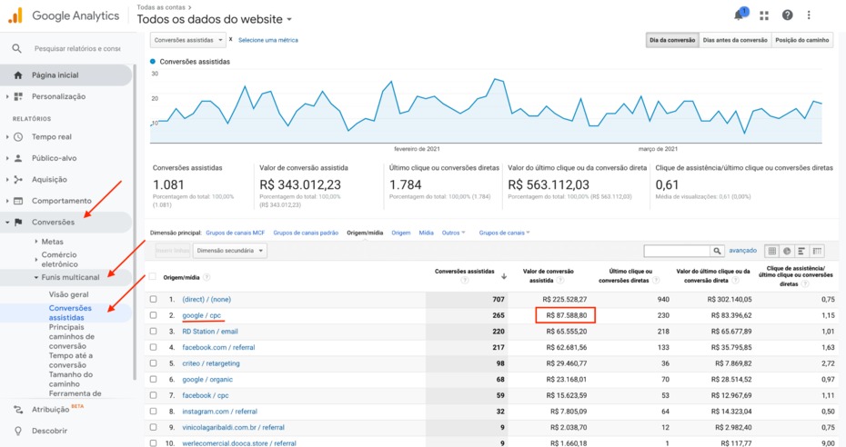Click the sidebar report search field

point(76,48)
